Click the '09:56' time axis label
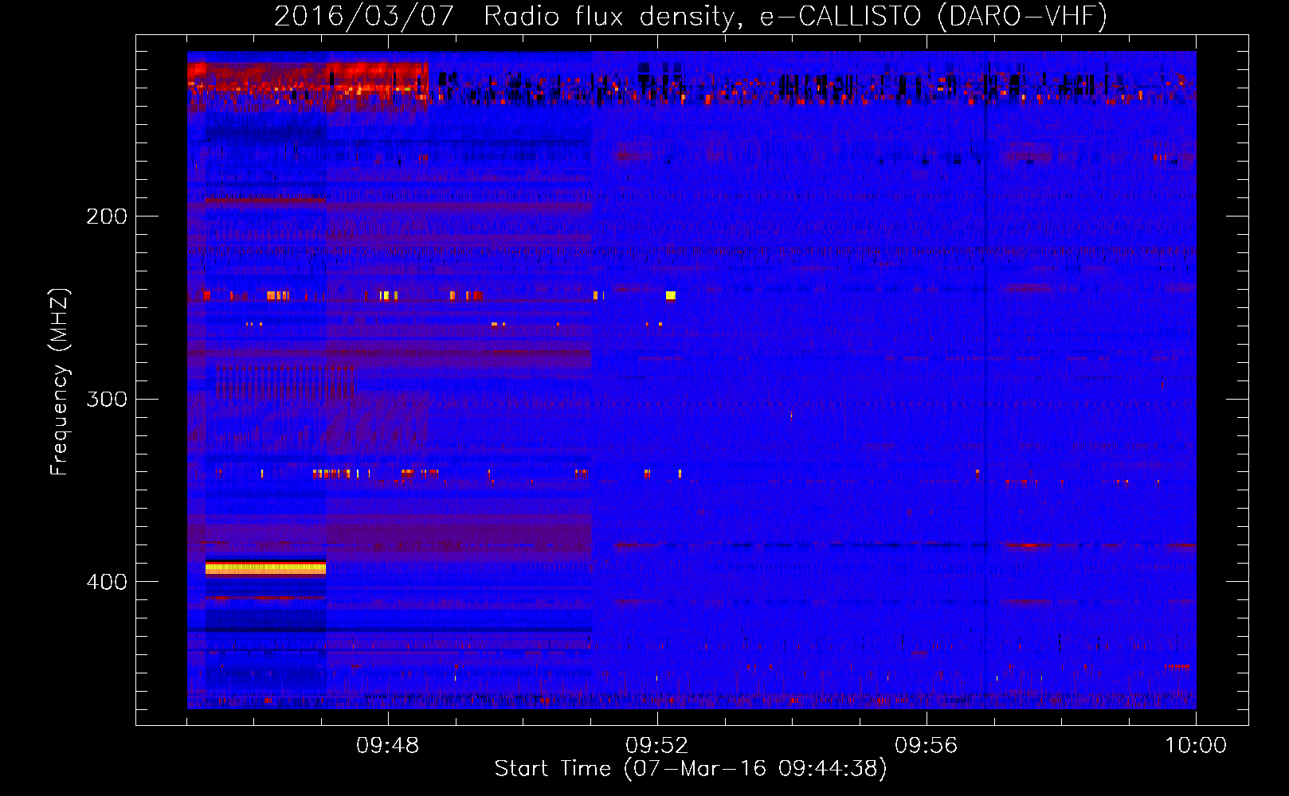Image resolution: width=1289 pixels, height=796 pixels. tap(927, 746)
